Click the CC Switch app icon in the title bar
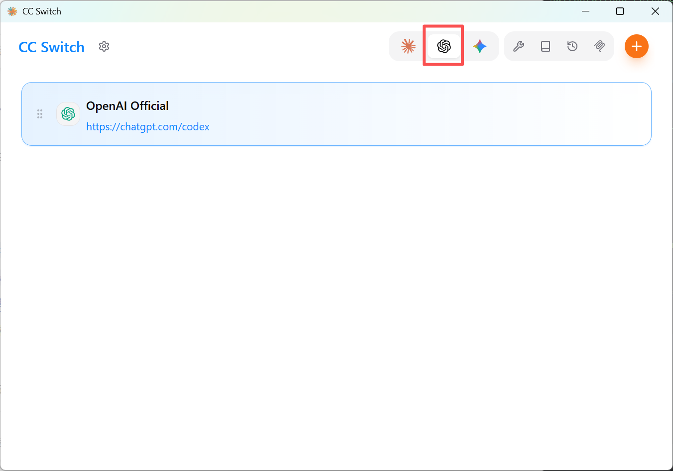673x471 pixels. (x=12, y=11)
